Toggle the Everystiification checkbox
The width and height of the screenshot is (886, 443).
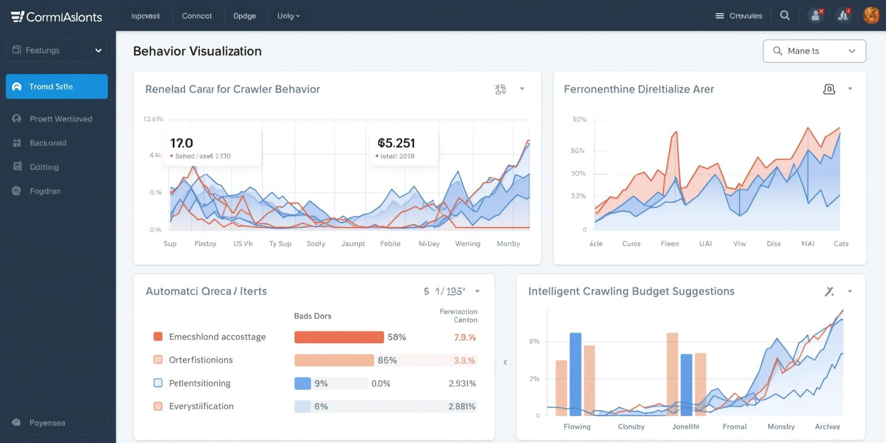point(158,406)
